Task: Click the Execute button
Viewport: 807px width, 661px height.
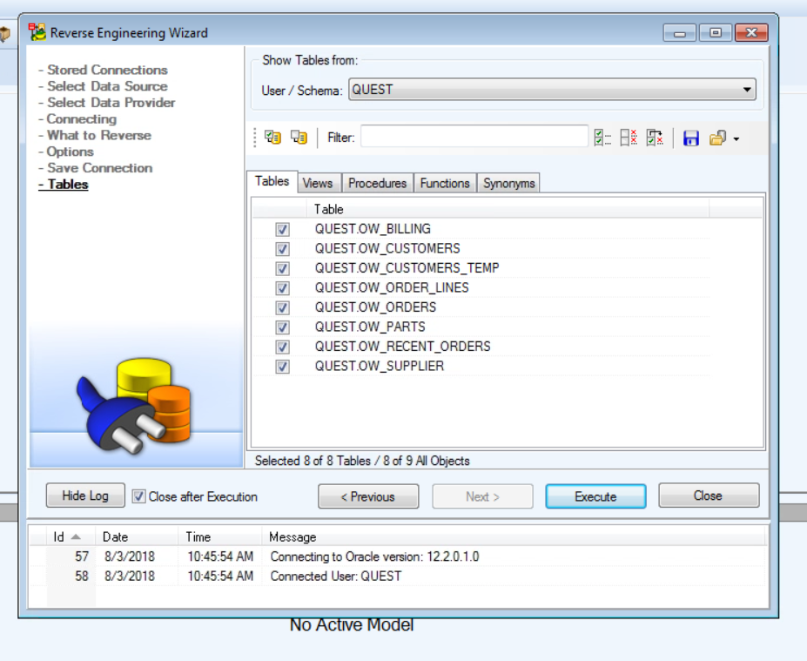Action: (x=595, y=496)
